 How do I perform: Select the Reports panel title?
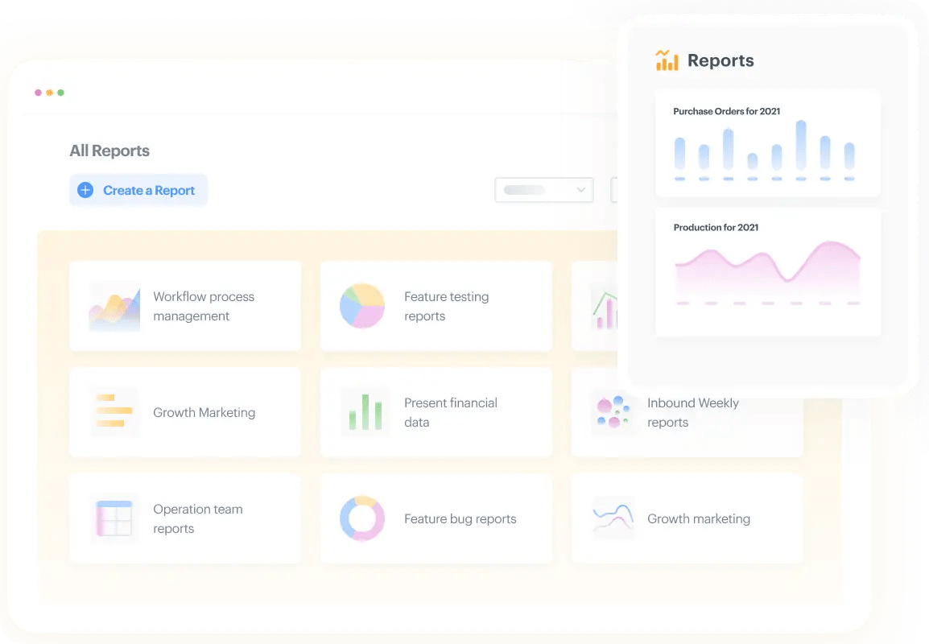(x=720, y=60)
